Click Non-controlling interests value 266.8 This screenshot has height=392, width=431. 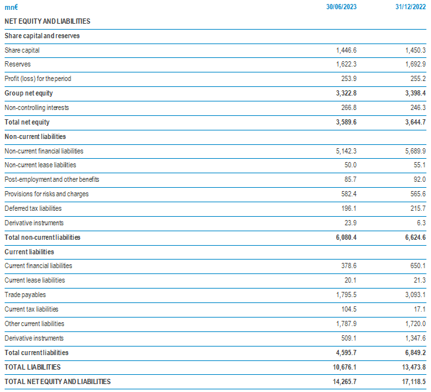349,107
